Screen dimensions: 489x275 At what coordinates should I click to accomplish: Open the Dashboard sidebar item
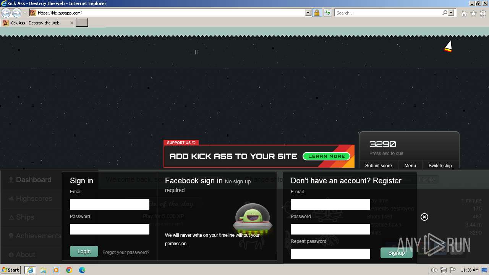pyautogui.click(x=31, y=180)
